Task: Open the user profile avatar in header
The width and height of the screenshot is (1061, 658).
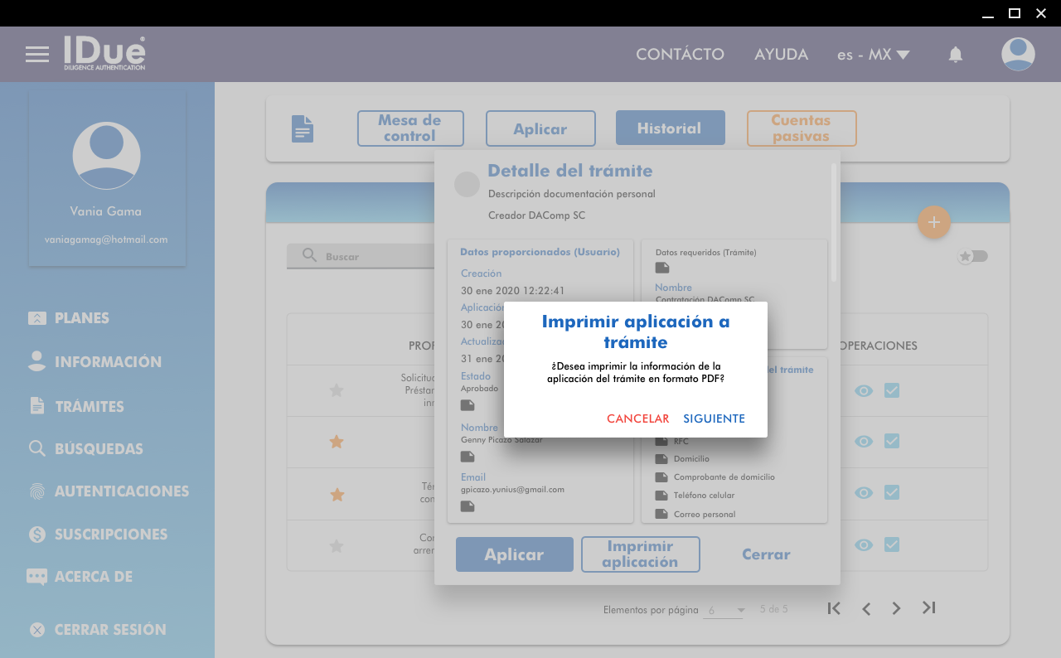Action: (x=1017, y=55)
